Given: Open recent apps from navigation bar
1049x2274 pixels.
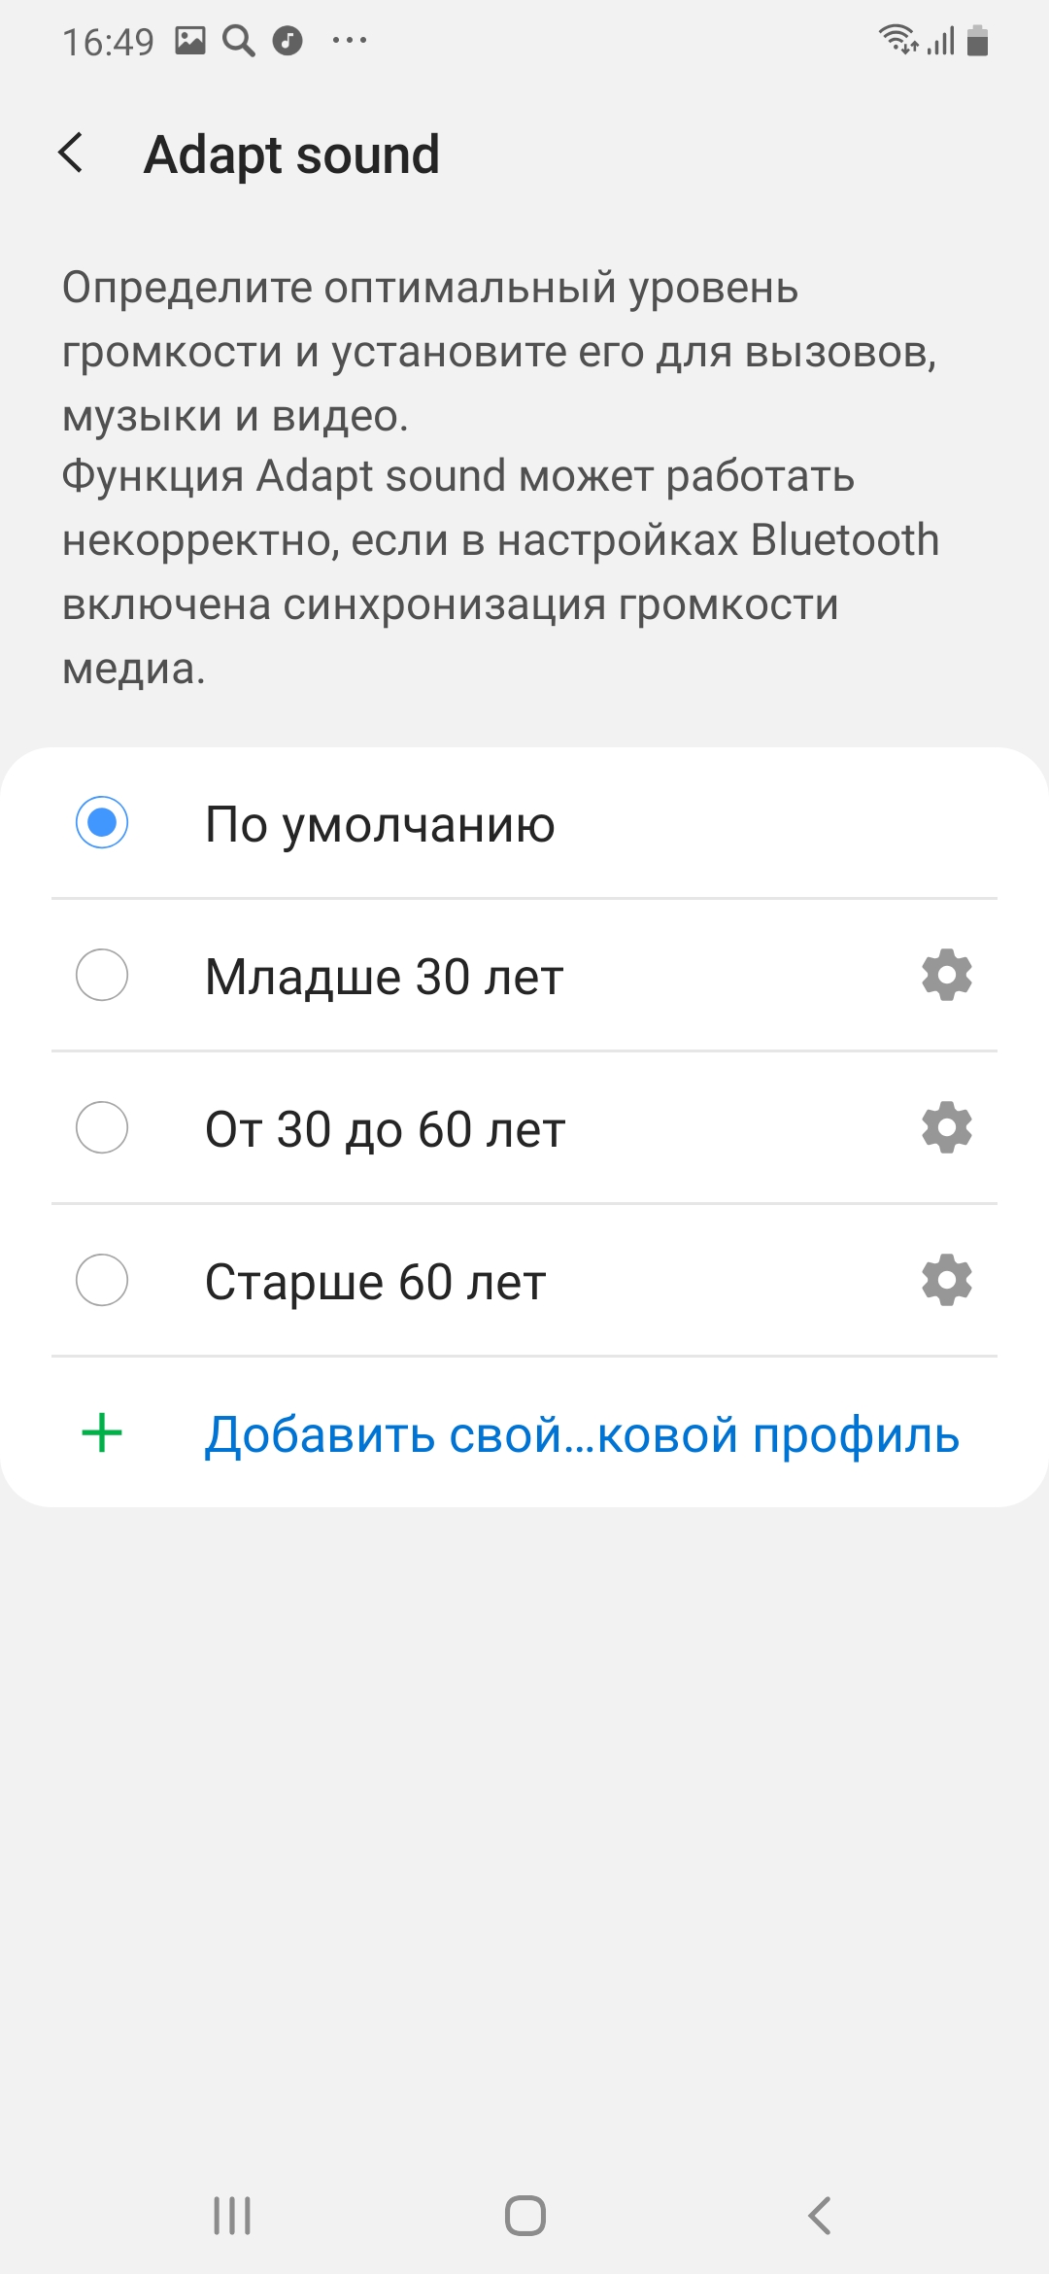Looking at the screenshot, I should tap(232, 2216).
